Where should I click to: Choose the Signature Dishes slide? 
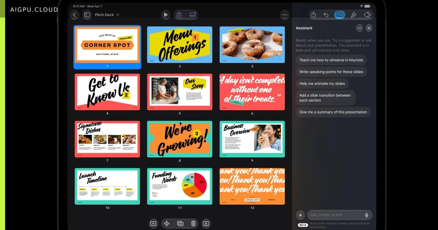[107, 139]
